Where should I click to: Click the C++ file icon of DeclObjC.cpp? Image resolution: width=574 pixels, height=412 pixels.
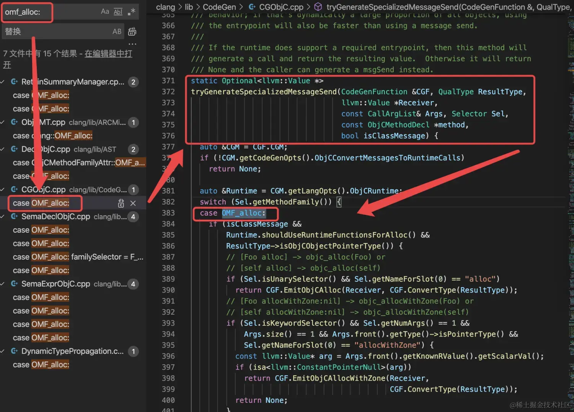pyautogui.click(x=15, y=149)
